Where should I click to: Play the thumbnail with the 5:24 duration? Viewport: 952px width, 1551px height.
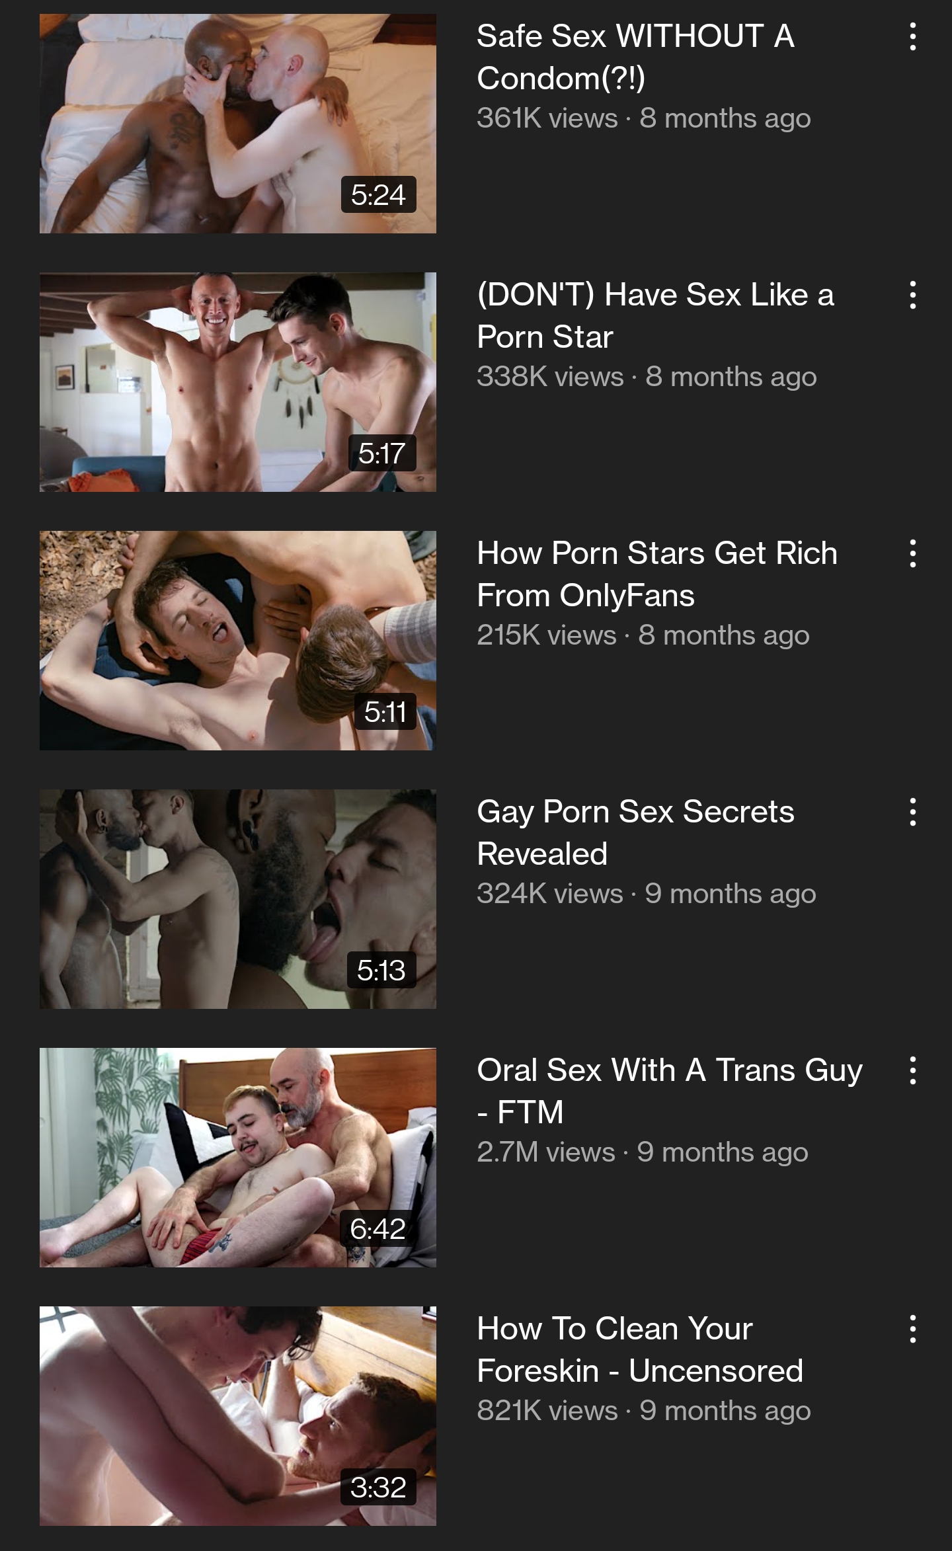pyautogui.click(x=238, y=124)
